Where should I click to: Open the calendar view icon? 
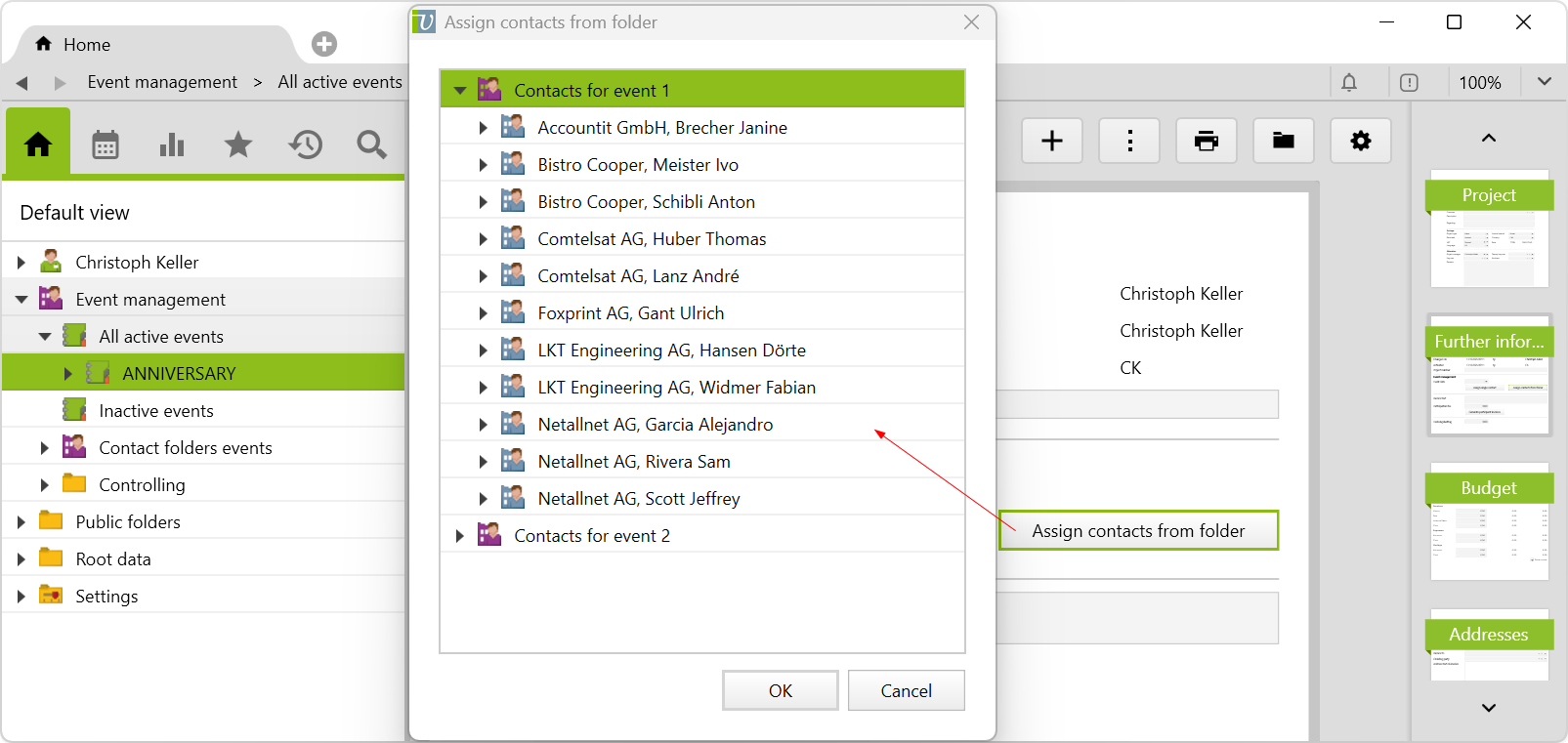(106, 144)
